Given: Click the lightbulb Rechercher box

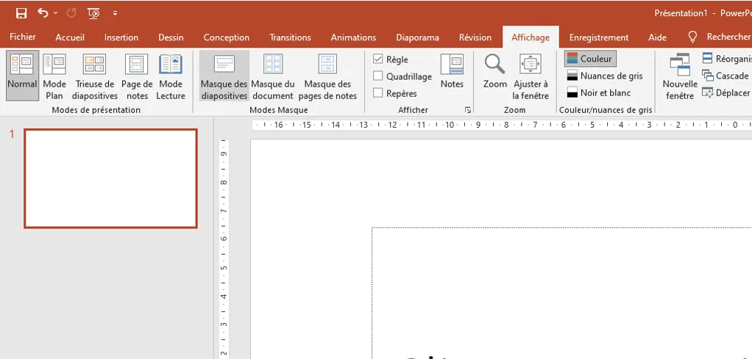Looking at the screenshot, I should click(x=718, y=37).
